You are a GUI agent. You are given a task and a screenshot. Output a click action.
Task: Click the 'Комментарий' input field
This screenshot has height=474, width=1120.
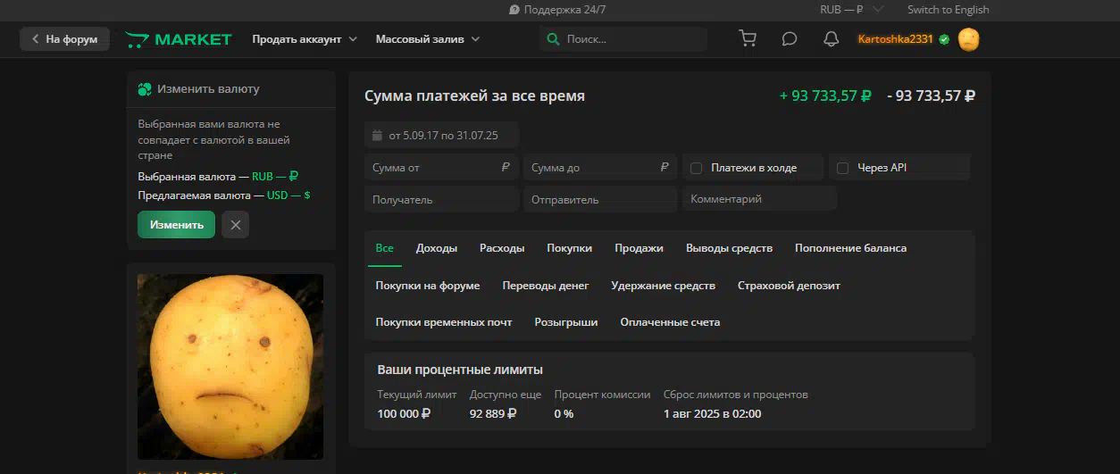click(759, 199)
